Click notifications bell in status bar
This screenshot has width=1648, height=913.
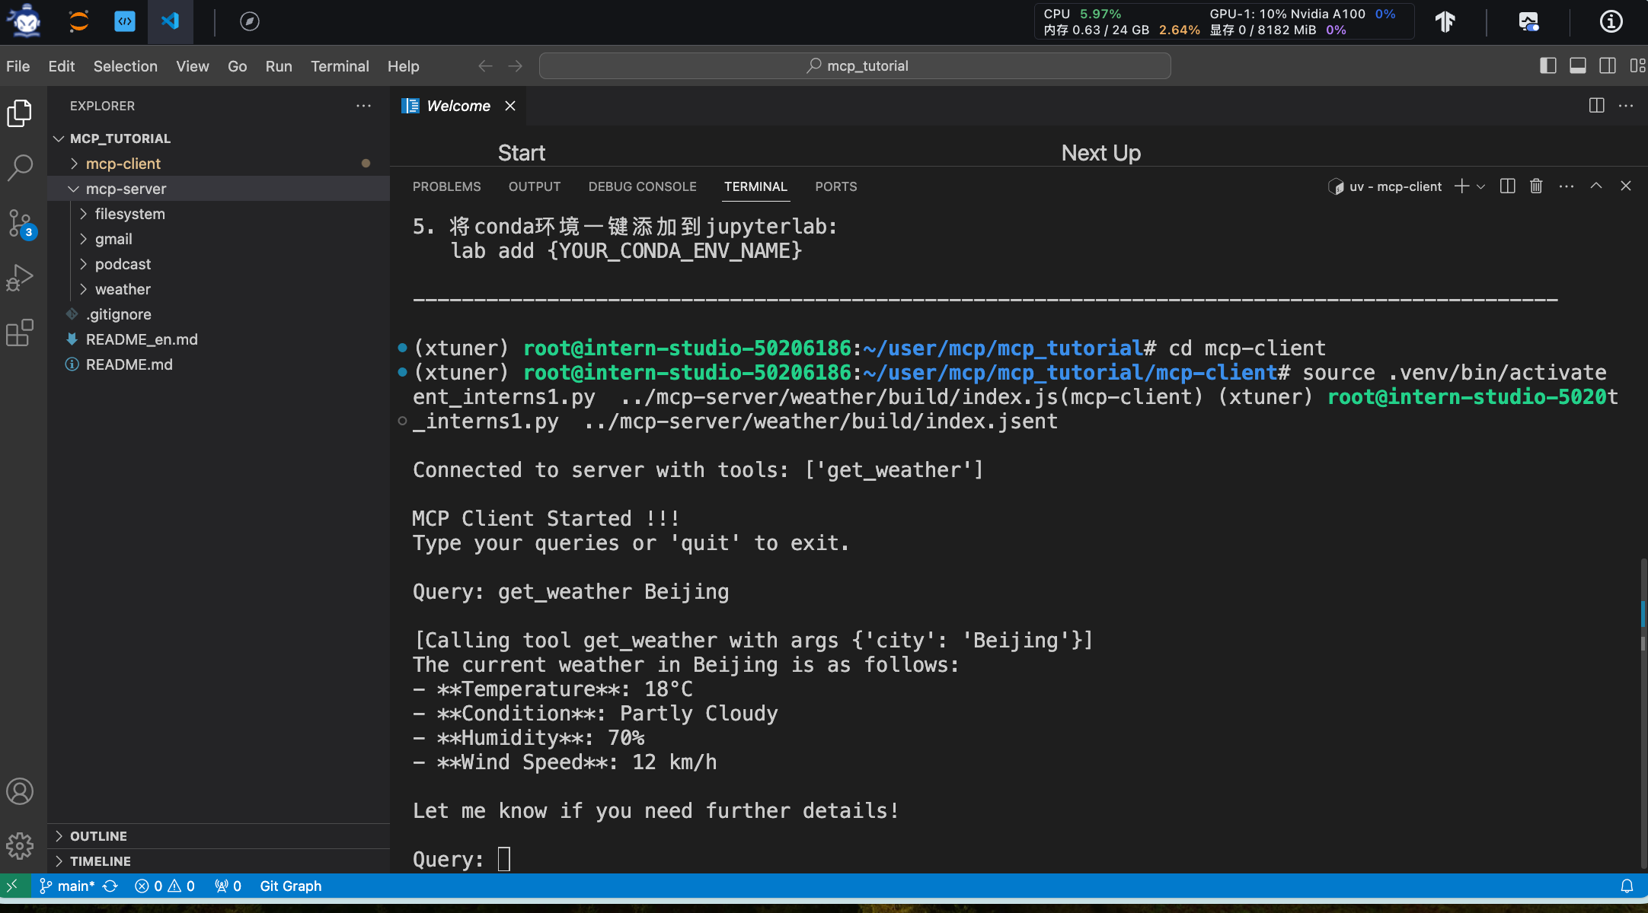1627,886
